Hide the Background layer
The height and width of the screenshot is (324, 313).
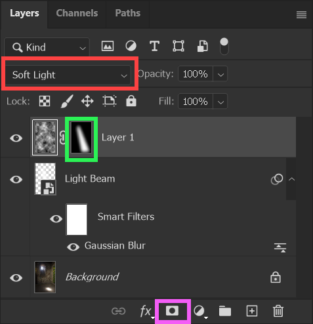pyautogui.click(x=16, y=277)
